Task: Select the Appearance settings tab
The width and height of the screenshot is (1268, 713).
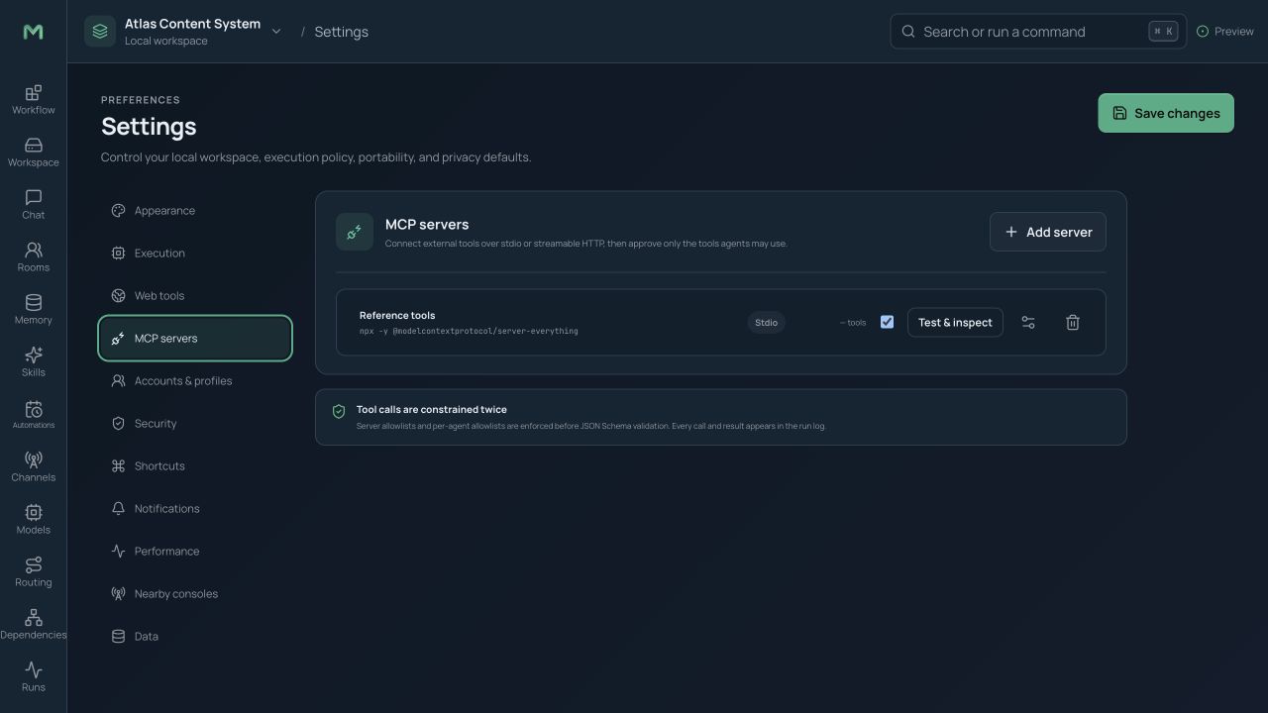Action: click(x=195, y=211)
